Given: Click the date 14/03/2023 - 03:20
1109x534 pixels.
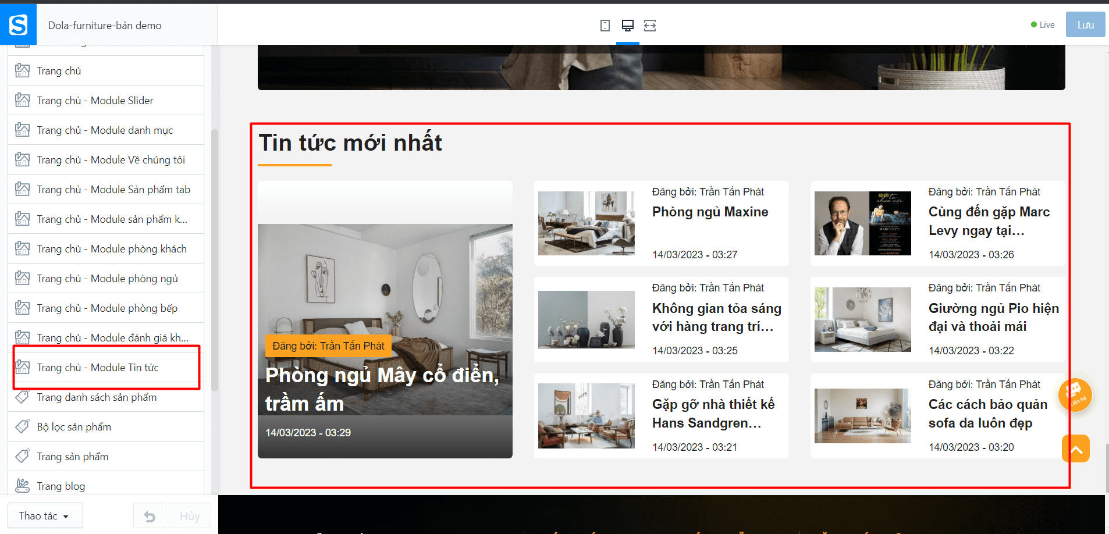Looking at the screenshot, I should coord(971,447).
